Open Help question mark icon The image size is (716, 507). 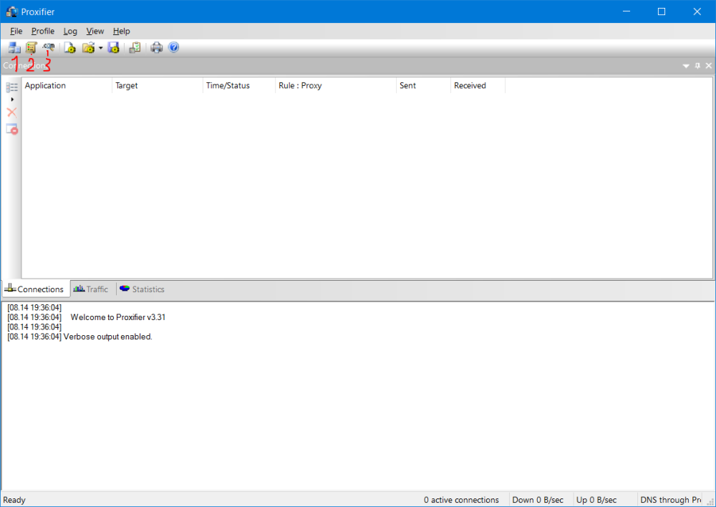173,47
